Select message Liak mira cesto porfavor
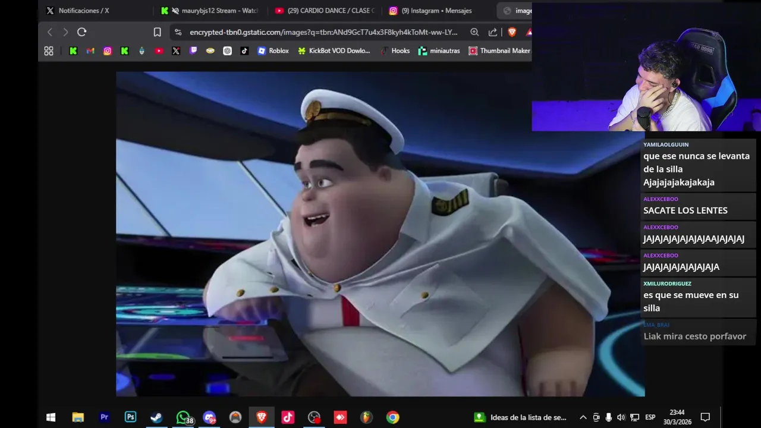The height and width of the screenshot is (428, 761). 694,336
